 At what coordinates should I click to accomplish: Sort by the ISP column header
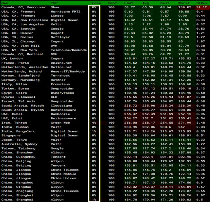(54, 3)
